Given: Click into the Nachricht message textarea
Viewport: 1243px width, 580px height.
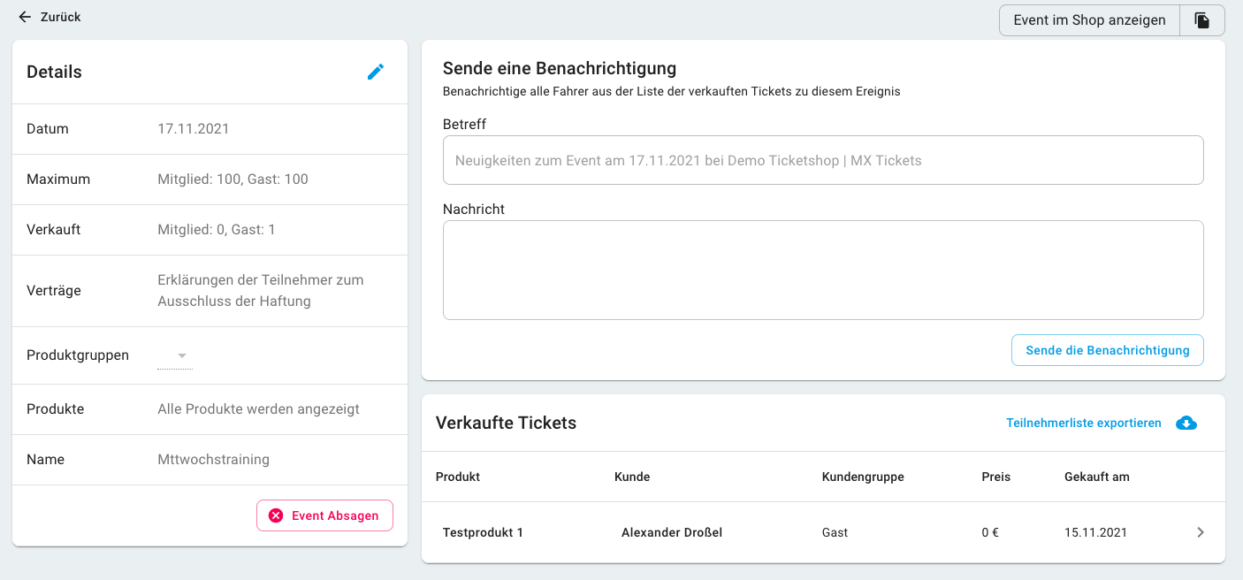Looking at the screenshot, I should tap(822, 270).
